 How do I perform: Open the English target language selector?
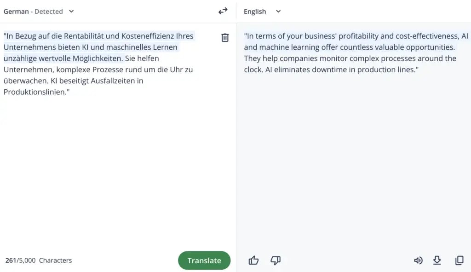pyautogui.click(x=255, y=12)
